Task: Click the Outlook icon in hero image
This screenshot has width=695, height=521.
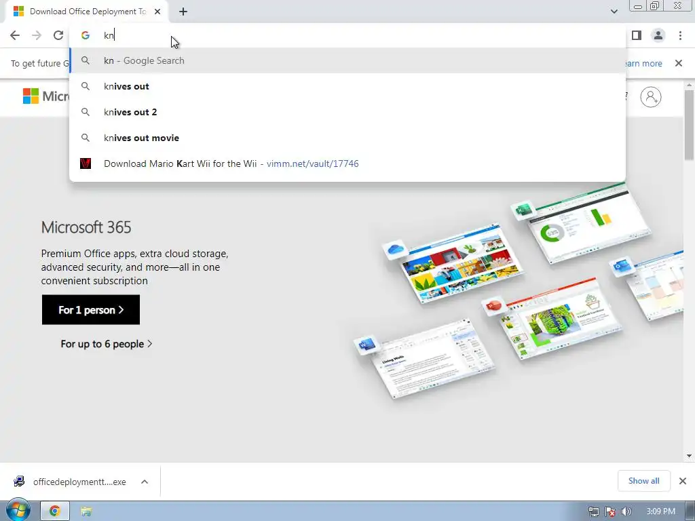Action: coord(622,266)
